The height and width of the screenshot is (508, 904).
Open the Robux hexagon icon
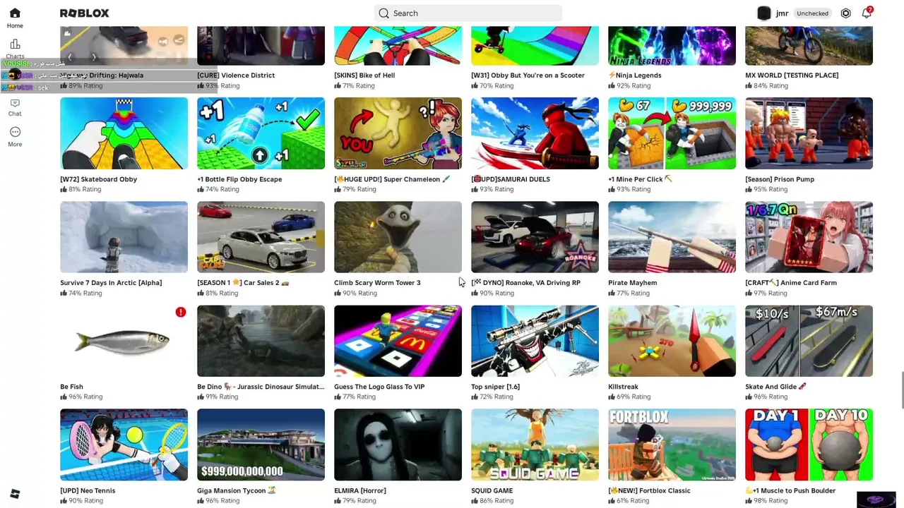click(x=845, y=13)
